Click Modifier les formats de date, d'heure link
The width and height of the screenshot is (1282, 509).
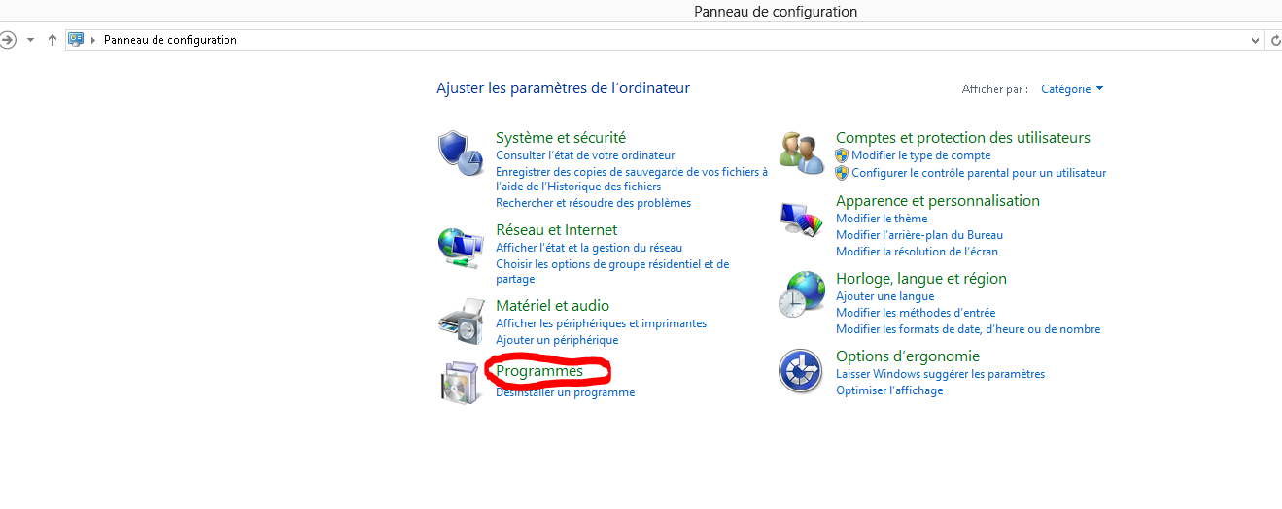coord(968,329)
